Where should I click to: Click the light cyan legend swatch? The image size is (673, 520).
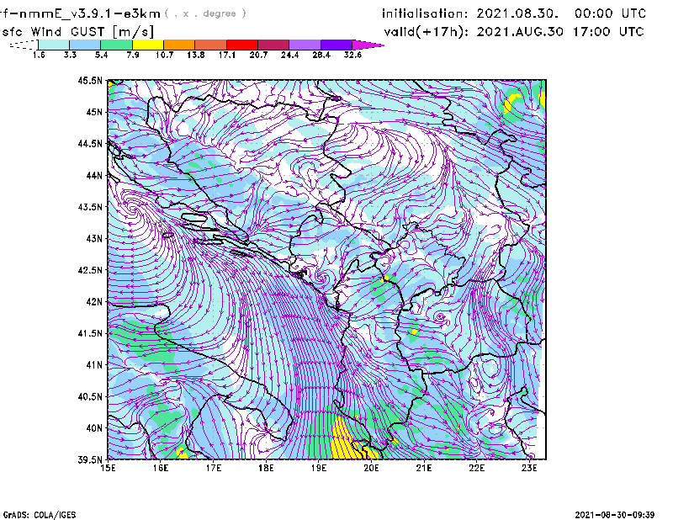tap(54, 45)
